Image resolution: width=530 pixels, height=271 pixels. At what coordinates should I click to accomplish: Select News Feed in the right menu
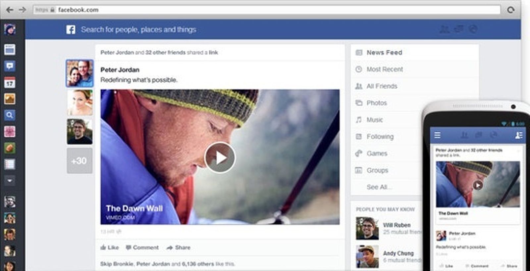pyautogui.click(x=384, y=53)
